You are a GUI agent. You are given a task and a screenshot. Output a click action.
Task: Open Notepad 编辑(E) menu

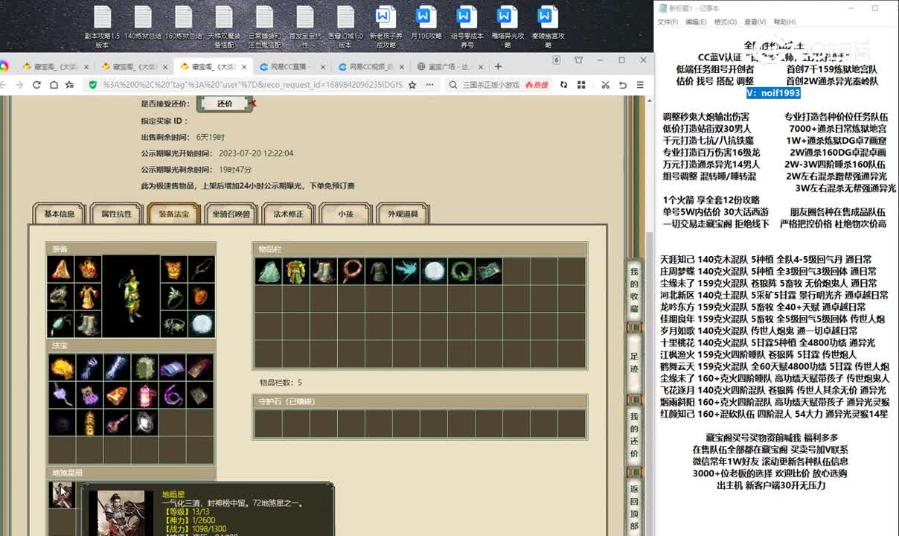[x=696, y=22]
